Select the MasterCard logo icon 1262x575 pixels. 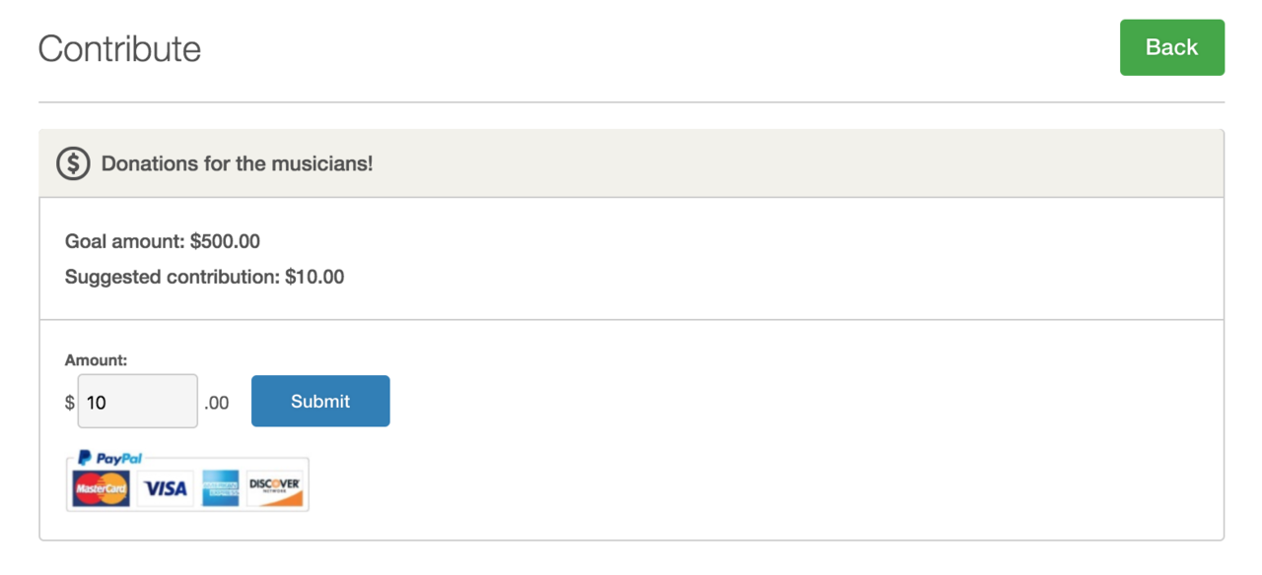pyautogui.click(x=101, y=488)
